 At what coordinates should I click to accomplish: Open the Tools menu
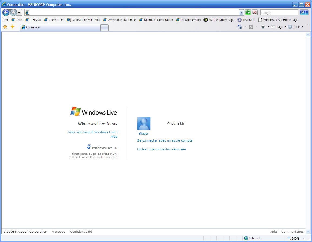(295, 27)
